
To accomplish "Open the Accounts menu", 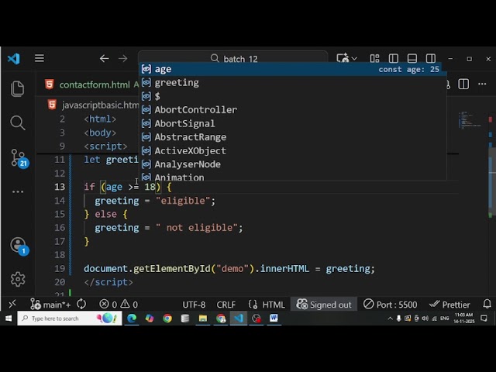I will point(19,246).
